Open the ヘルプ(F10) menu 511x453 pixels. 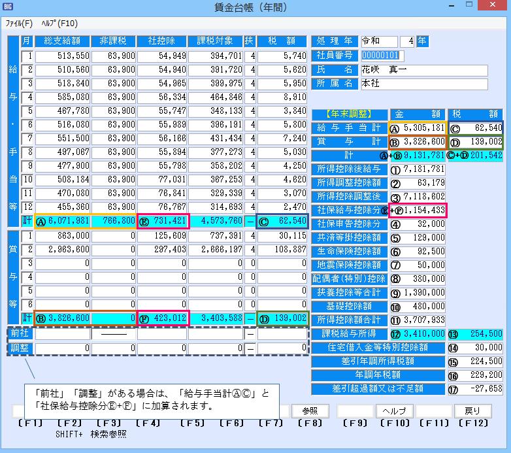tap(59, 24)
